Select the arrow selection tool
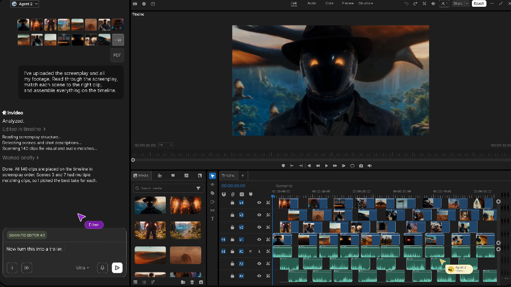Viewport: 511px width, 287px height. click(x=213, y=176)
